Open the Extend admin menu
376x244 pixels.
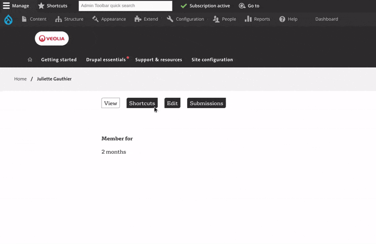[146, 19]
